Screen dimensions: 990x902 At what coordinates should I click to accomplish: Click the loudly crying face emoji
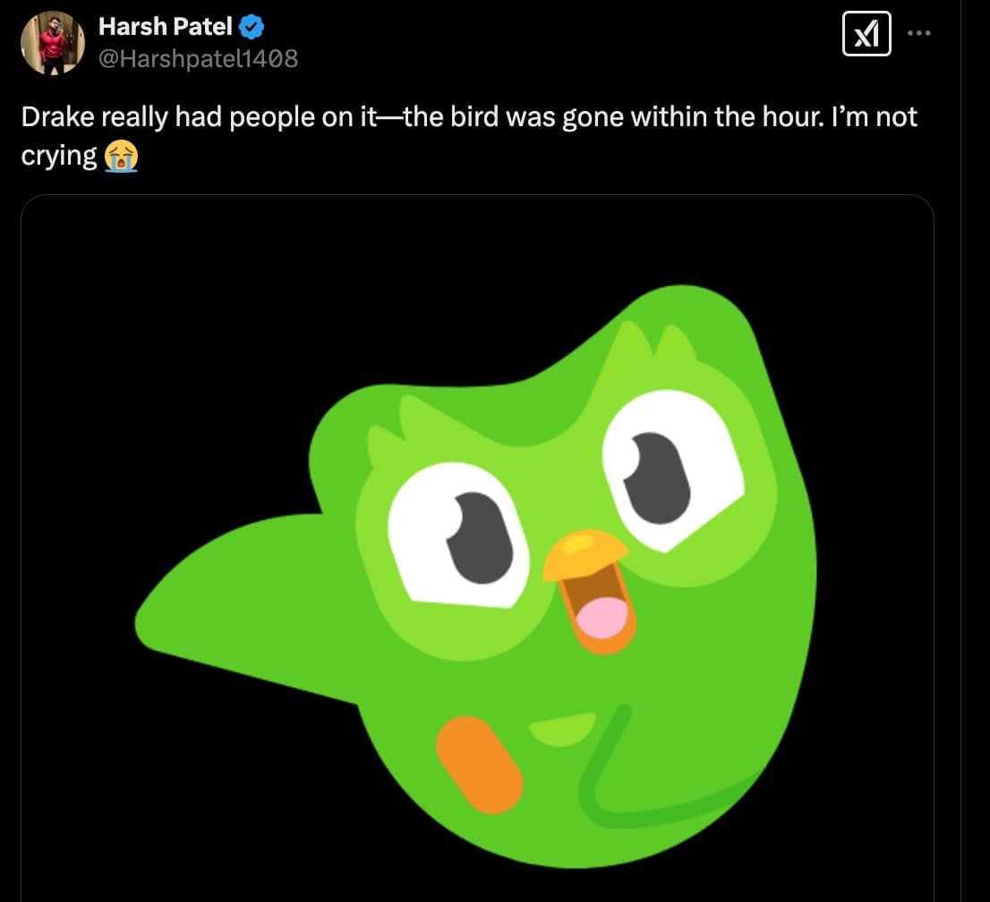point(121,157)
